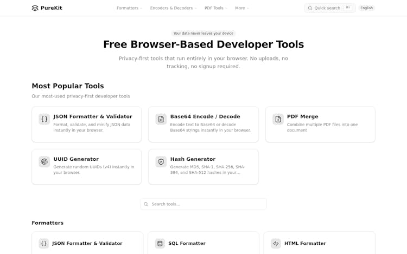Image resolution: width=407 pixels, height=254 pixels.
Task: Select the PureKit brand name link
Action: coord(52,8)
